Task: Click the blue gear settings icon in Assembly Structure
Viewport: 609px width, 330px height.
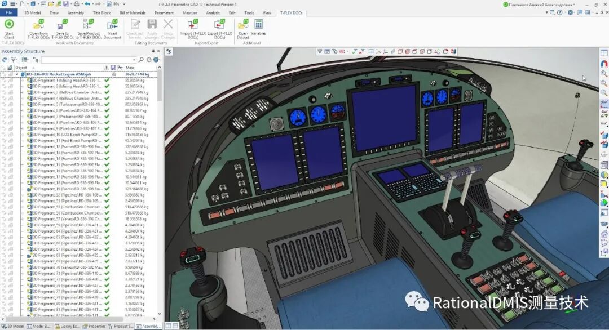Action: coord(156,60)
